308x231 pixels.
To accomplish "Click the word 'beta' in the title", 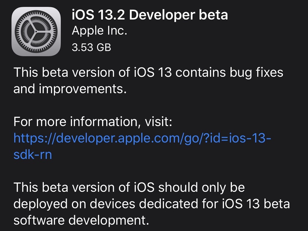I will [x=213, y=15].
